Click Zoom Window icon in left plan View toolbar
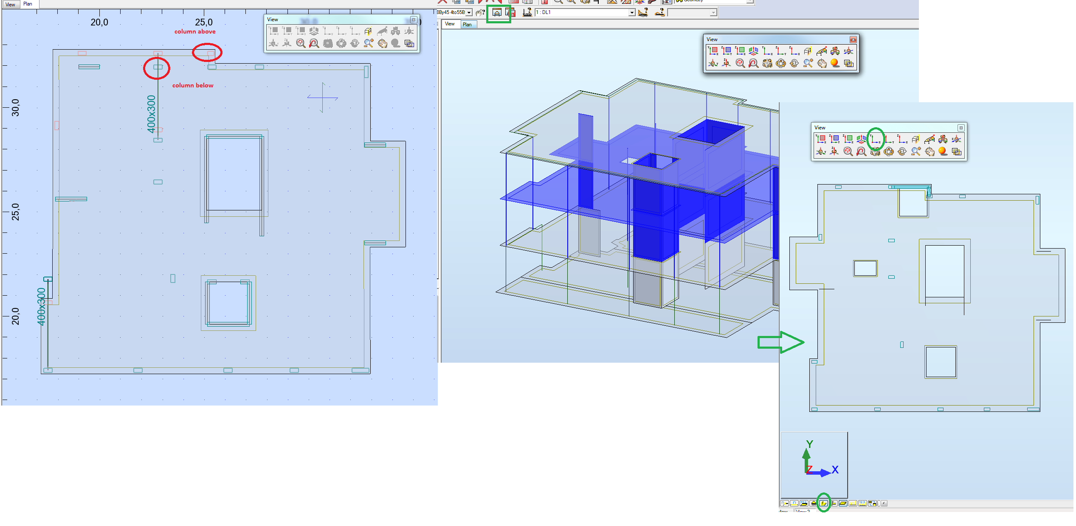Image resolution: width=1076 pixels, height=526 pixels. coord(369,43)
